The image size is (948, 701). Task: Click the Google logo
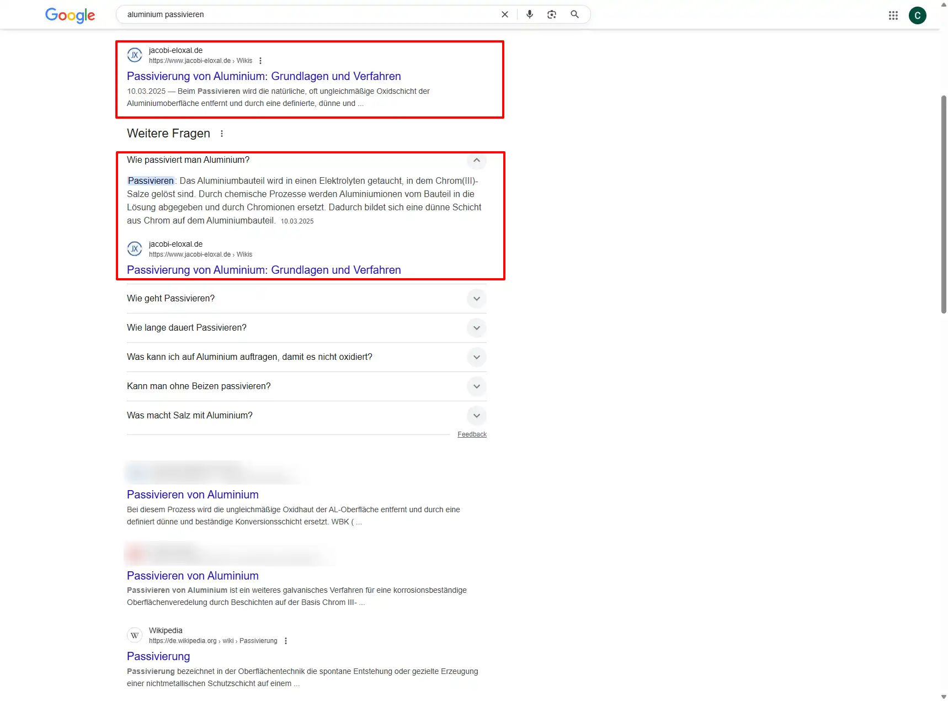70,15
